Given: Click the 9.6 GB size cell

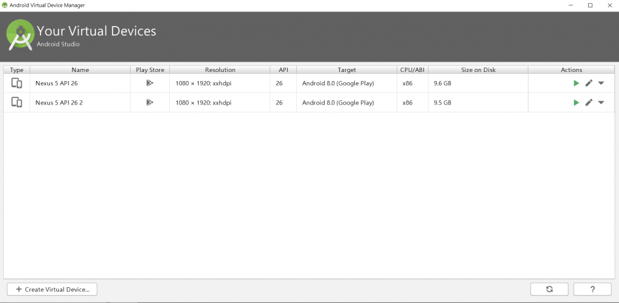Looking at the screenshot, I should pos(478,83).
